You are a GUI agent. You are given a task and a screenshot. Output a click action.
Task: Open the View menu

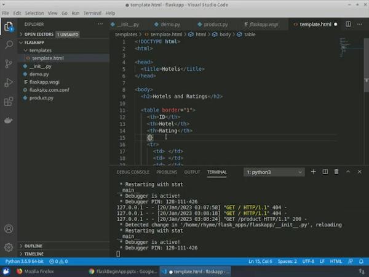click(x=52, y=13)
